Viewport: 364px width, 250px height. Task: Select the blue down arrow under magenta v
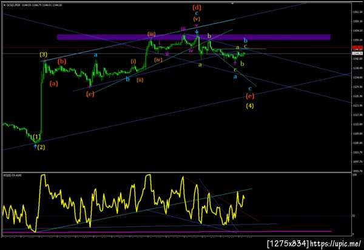pyautogui.click(x=197, y=32)
